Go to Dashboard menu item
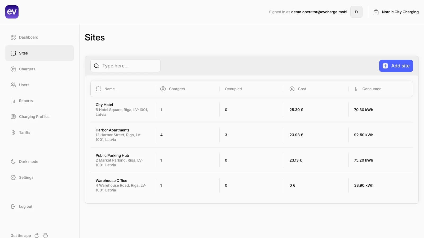This screenshot has width=424, height=238. pyautogui.click(x=39, y=37)
